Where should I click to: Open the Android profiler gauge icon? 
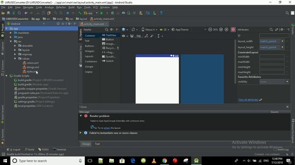[124, 13]
